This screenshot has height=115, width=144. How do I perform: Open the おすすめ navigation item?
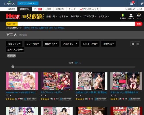coord(63,16)
